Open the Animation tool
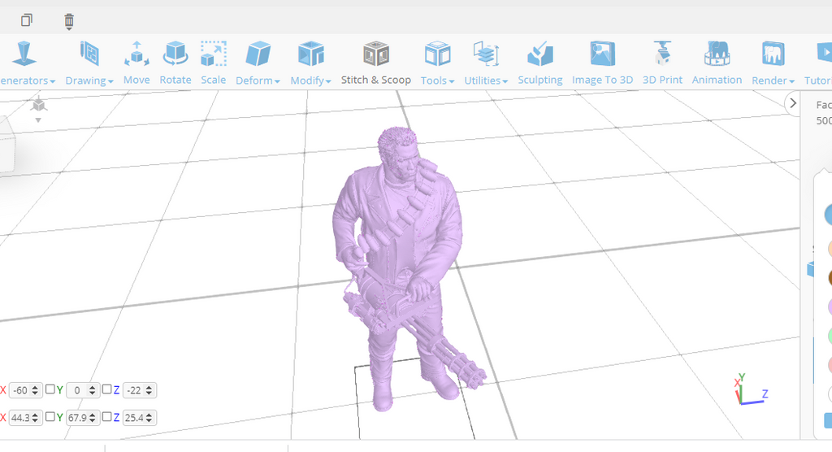 point(717,63)
